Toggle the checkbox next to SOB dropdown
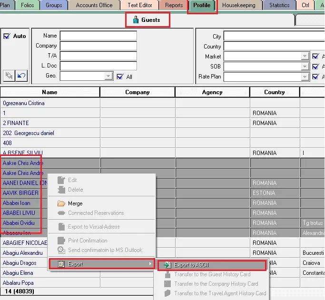This screenshot has width=325, height=300. 315,67
